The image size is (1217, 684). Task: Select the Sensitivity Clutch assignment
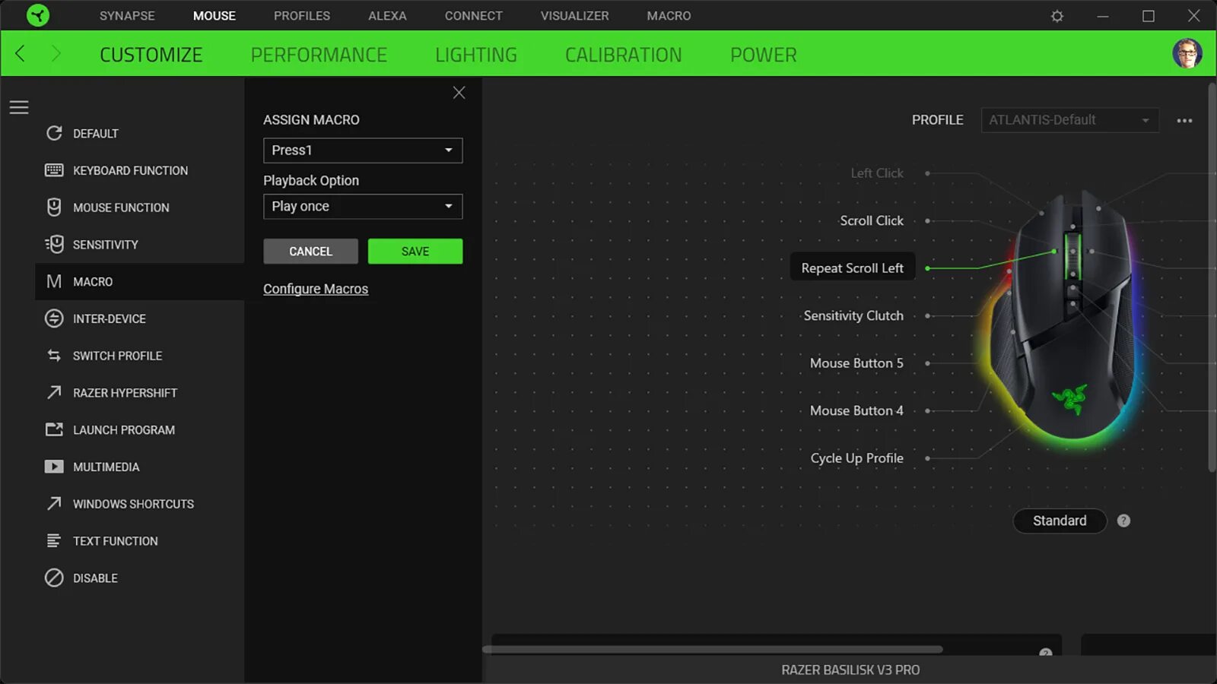coord(853,315)
